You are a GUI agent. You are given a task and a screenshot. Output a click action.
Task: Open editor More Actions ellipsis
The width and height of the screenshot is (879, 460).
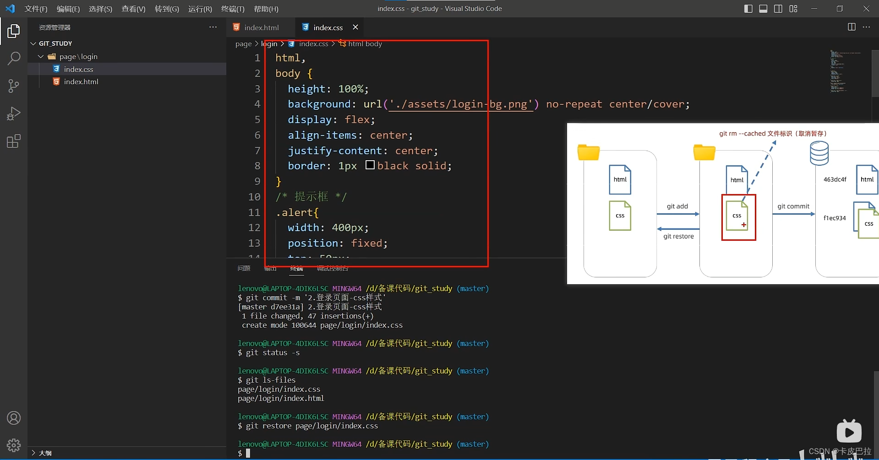tap(866, 27)
